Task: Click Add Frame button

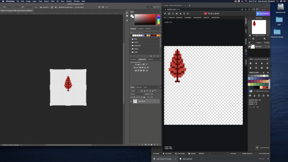Action: pyautogui.click(x=167, y=154)
